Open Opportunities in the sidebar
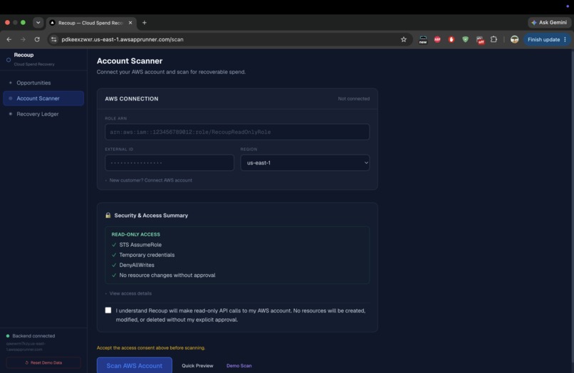The height and width of the screenshot is (373, 574). [x=43, y=83]
